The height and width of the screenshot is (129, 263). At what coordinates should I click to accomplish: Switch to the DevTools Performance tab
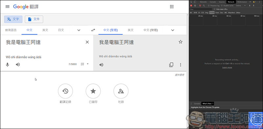(242, 2)
